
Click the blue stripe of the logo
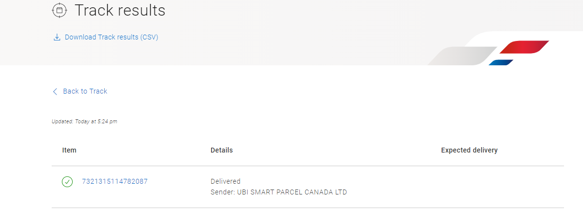click(x=501, y=62)
